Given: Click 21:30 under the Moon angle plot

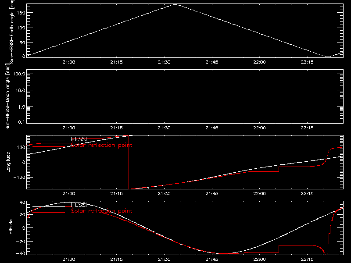Looking at the screenshot, I should point(164,128).
